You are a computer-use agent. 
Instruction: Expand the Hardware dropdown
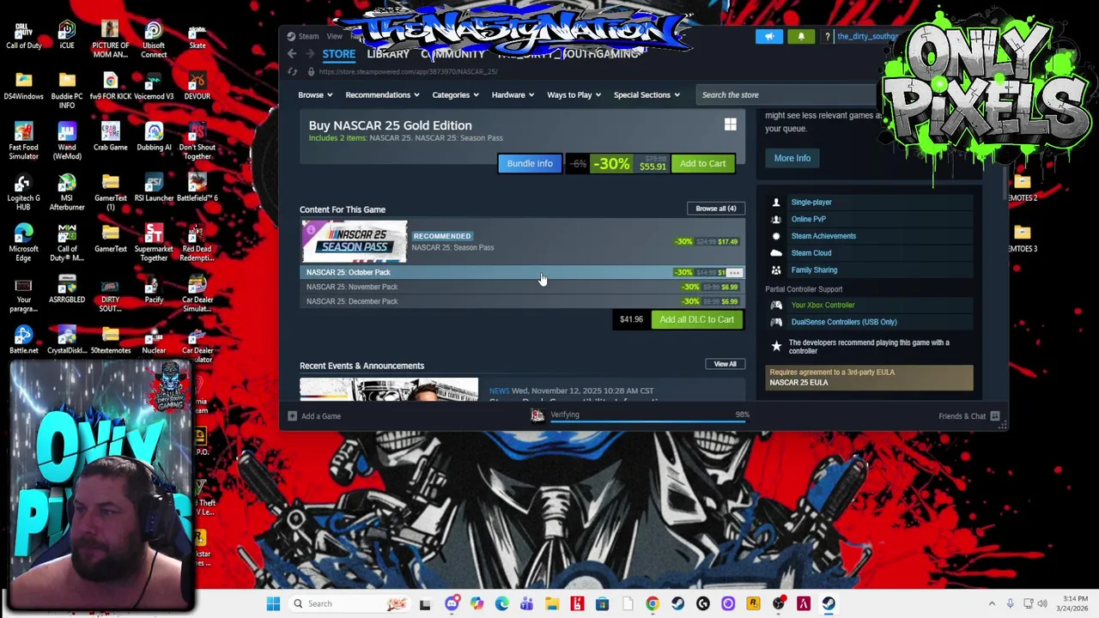513,95
